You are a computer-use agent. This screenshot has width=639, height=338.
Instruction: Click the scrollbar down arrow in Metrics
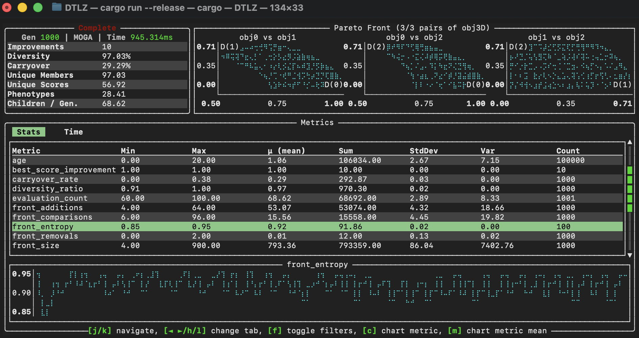pyautogui.click(x=630, y=255)
